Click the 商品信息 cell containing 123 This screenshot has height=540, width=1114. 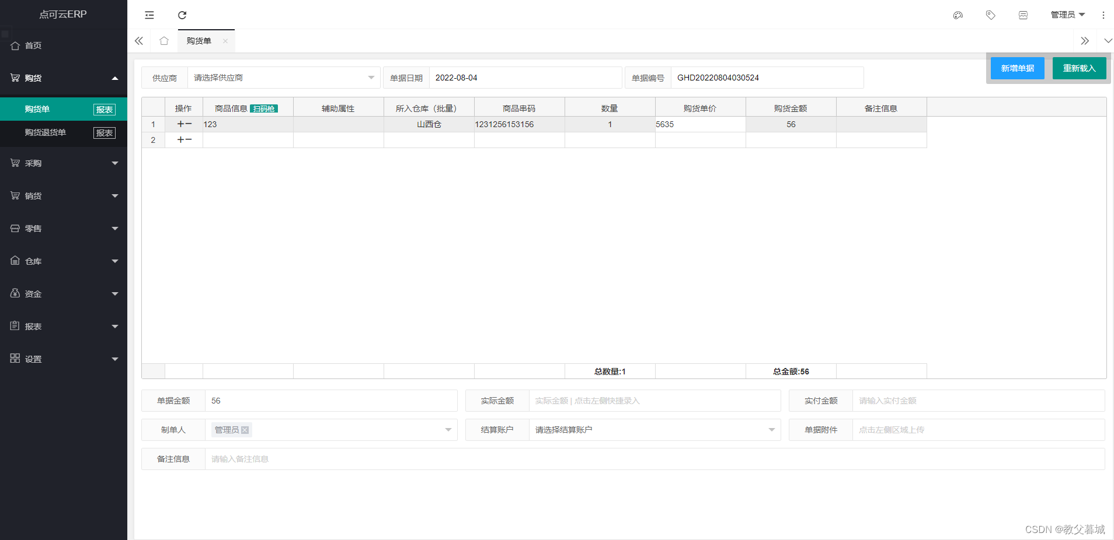click(x=248, y=124)
